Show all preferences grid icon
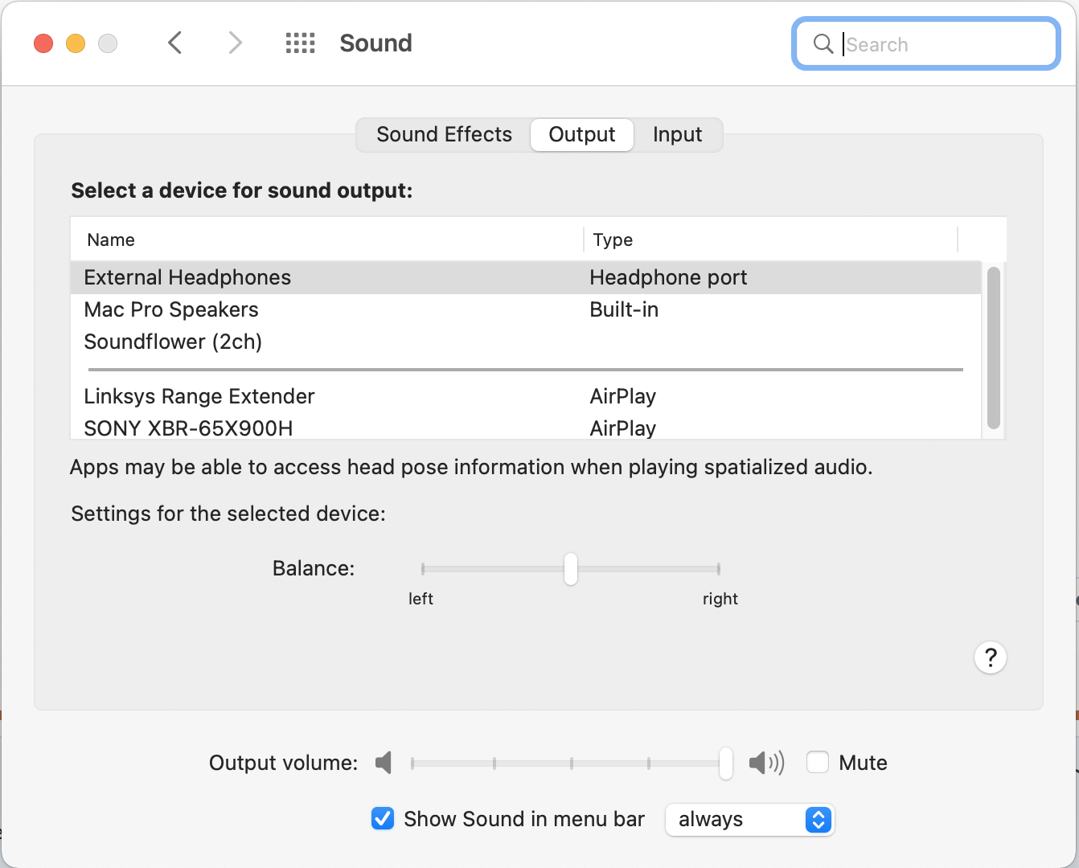This screenshot has height=868, width=1079. (301, 43)
